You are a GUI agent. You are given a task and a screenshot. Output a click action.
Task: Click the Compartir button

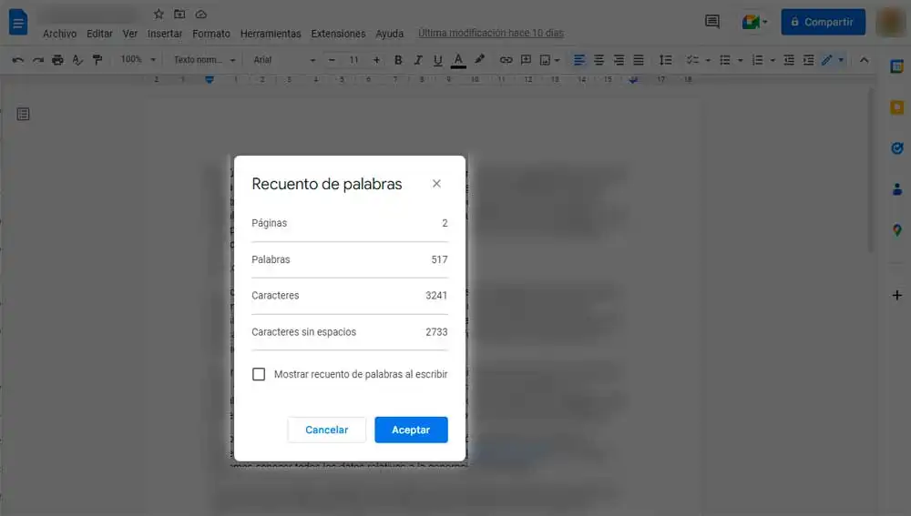[x=823, y=22]
